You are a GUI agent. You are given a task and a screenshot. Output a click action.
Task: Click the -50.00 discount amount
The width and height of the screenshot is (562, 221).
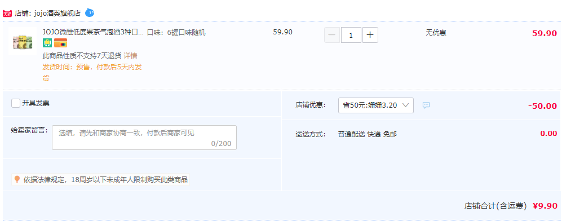pos(542,106)
